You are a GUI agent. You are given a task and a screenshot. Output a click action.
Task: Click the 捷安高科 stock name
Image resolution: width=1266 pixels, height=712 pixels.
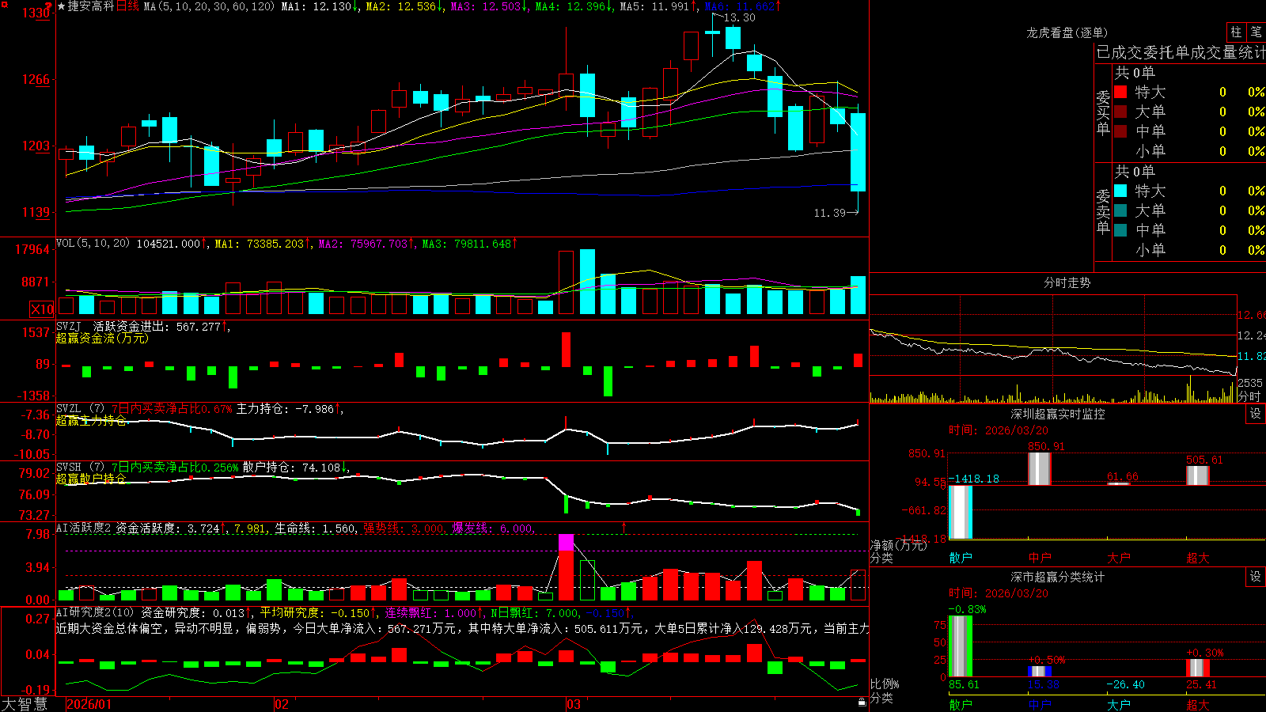91,6
